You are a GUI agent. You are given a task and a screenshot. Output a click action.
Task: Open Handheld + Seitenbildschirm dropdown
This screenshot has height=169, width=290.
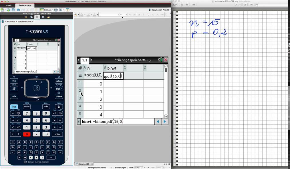pyautogui.click(x=20, y=22)
